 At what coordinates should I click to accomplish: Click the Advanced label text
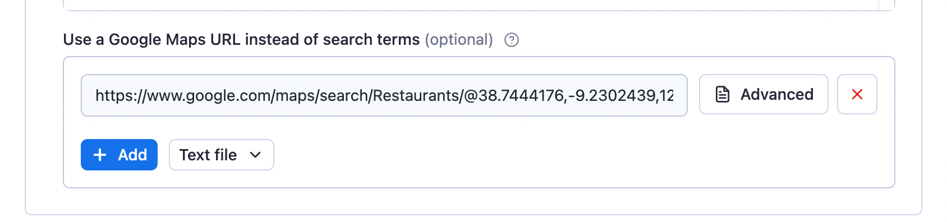(x=777, y=94)
